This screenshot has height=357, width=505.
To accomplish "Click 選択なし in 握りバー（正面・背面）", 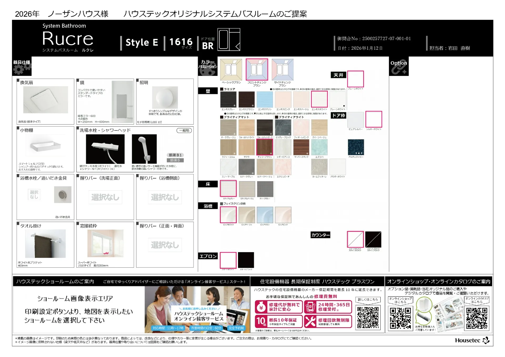I will (x=165, y=245).
